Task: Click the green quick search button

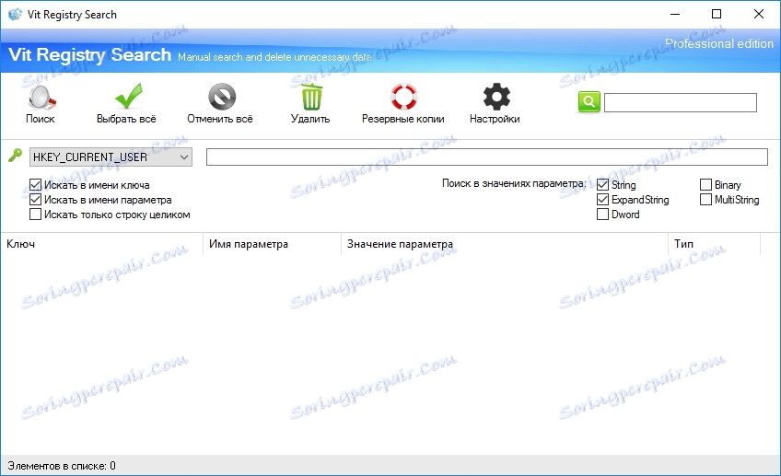Action: (x=589, y=102)
